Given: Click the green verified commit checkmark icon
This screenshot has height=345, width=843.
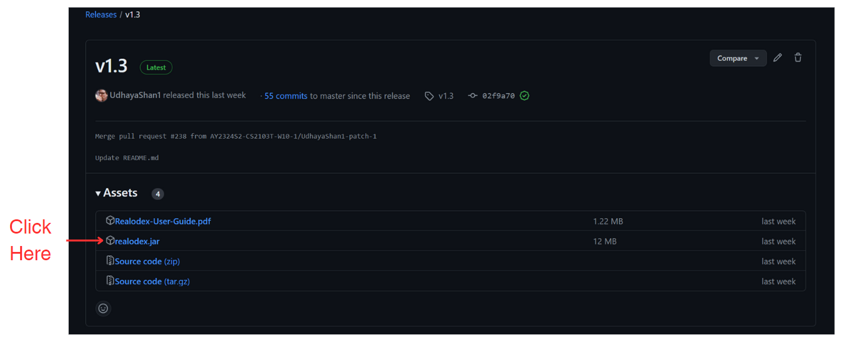Looking at the screenshot, I should [524, 95].
